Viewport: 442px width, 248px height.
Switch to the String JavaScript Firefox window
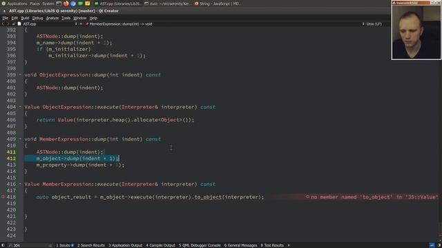218,3
